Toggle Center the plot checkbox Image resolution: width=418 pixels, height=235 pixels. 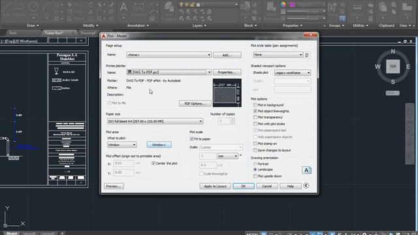point(153,163)
